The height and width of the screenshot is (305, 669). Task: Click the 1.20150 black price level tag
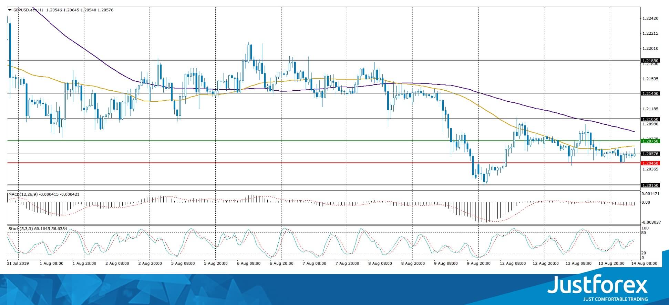click(650, 185)
